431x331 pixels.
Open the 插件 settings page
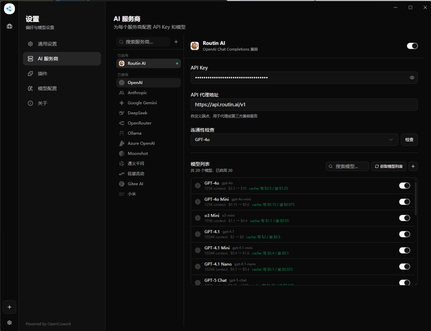pos(62,74)
